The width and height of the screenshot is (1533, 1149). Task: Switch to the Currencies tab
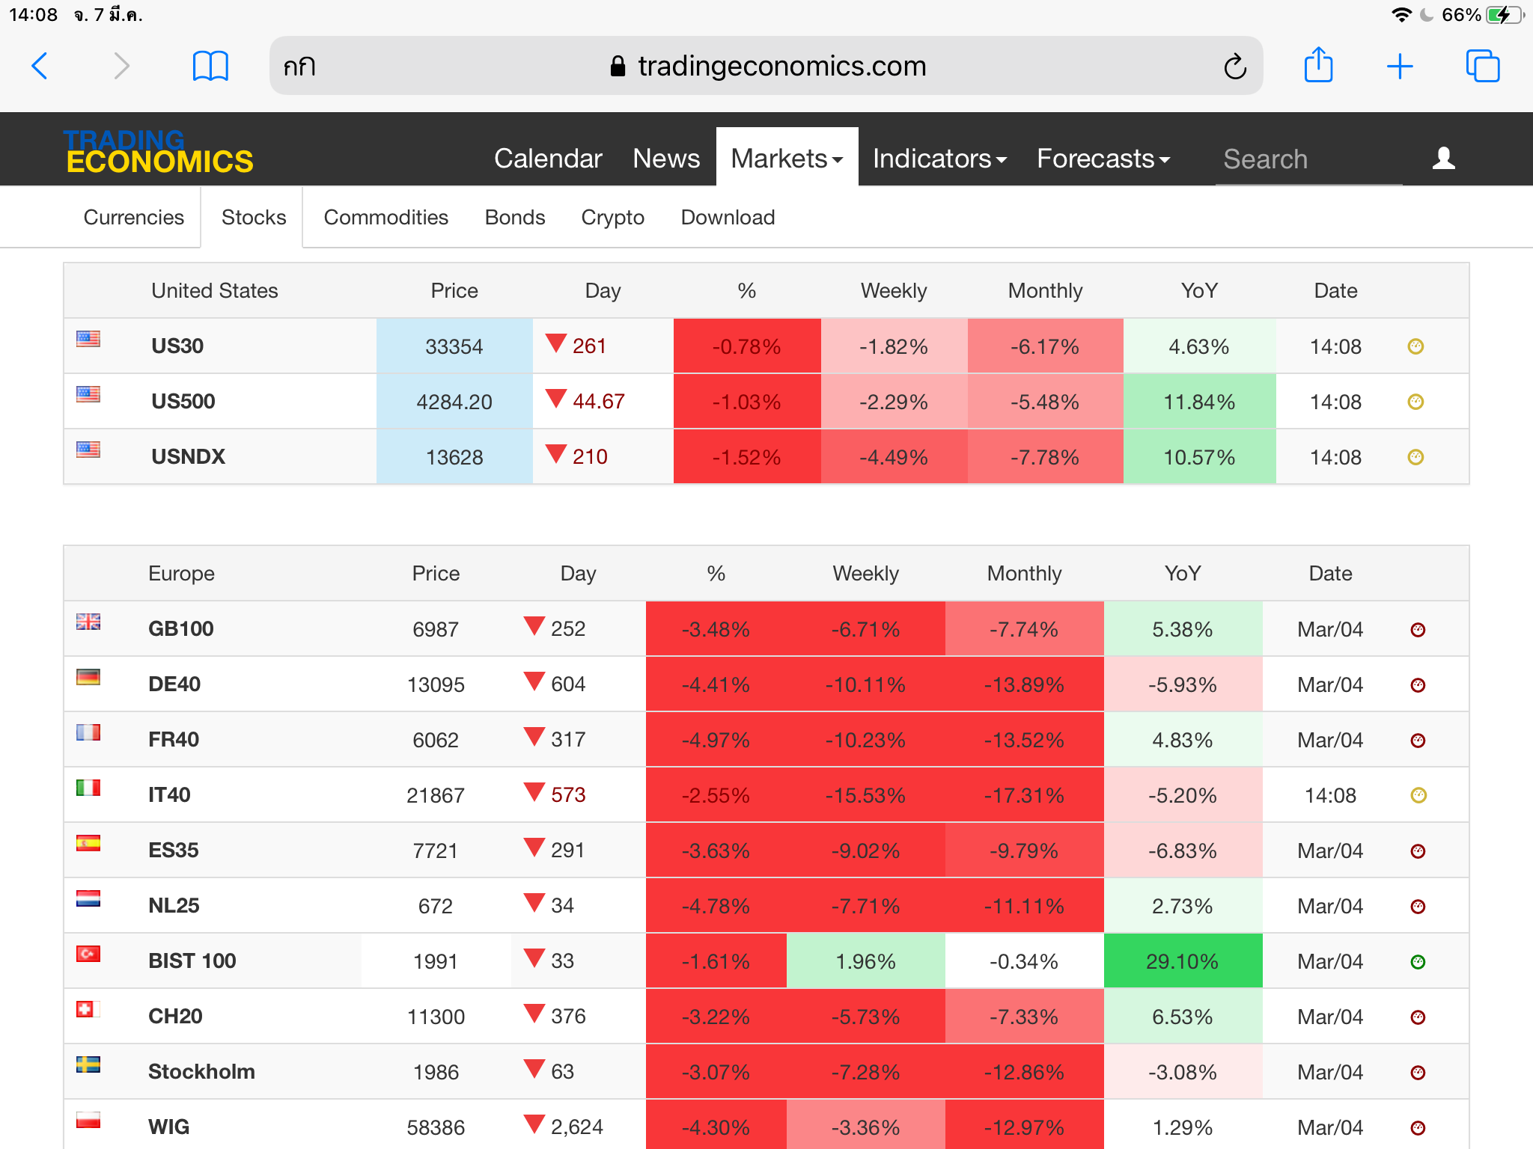(x=133, y=217)
